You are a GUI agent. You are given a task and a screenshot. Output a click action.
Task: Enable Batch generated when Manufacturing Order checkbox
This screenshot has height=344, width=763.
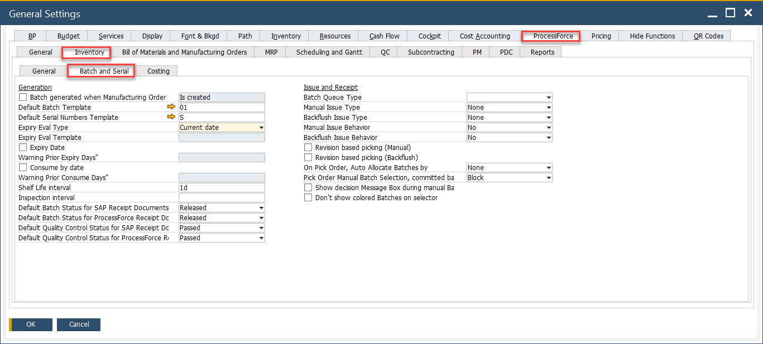click(x=23, y=98)
